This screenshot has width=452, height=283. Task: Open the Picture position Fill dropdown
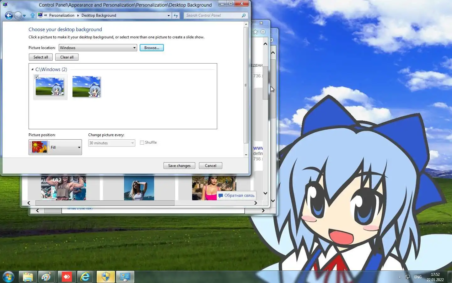click(x=55, y=147)
